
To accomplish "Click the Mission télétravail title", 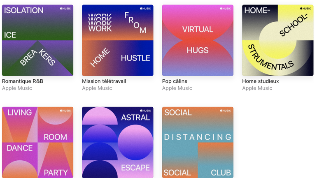I will [104, 81].
